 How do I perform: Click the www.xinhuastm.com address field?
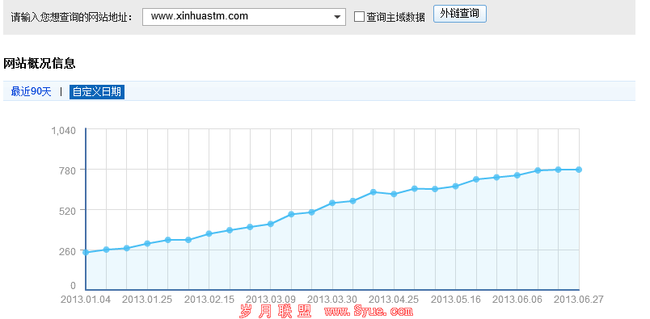pyautogui.click(x=244, y=17)
